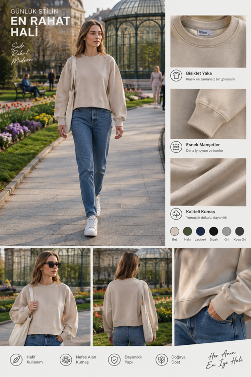Click the Hafif Kullanım feather icon
The image size is (251, 377).
pyautogui.click(x=16, y=360)
